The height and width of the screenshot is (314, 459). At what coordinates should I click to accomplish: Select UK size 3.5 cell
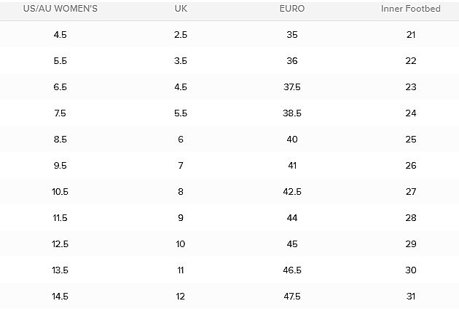[x=181, y=61]
